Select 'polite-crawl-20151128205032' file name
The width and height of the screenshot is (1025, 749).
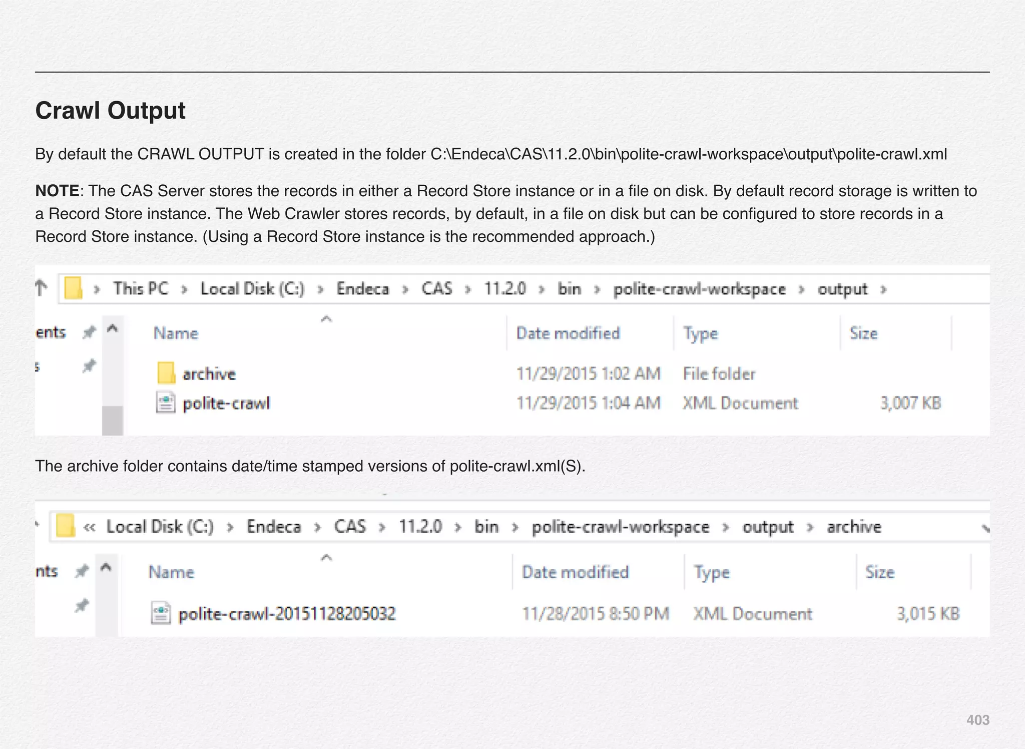287,614
